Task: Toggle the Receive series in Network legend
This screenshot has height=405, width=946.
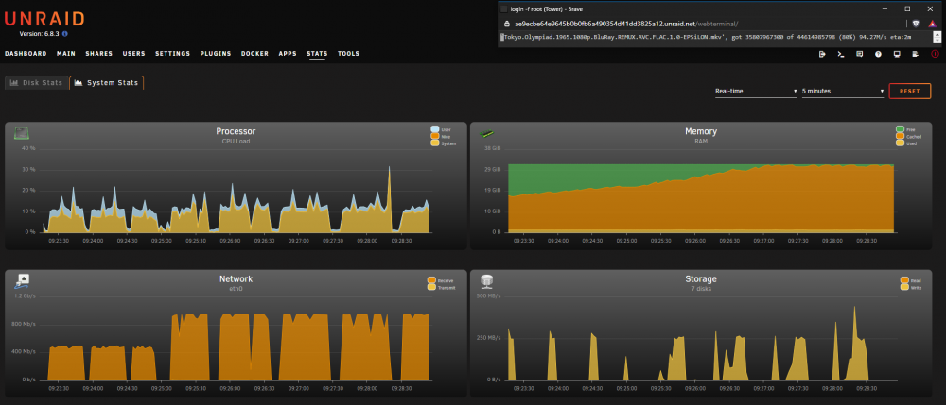Action: click(x=441, y=280)
